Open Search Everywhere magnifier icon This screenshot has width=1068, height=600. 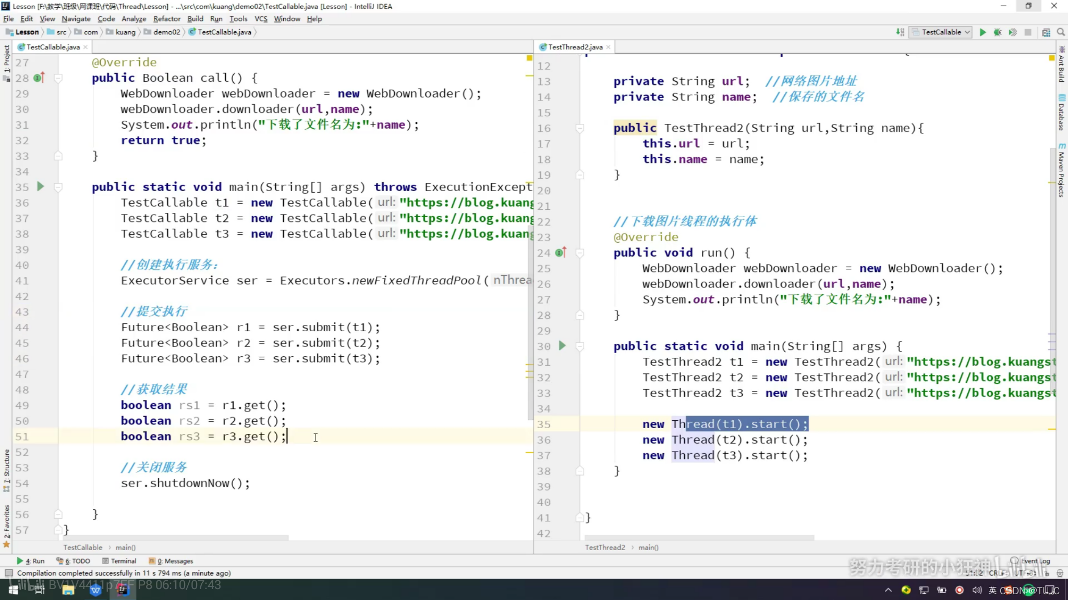pyautogui.click(x=1061, y=32)
